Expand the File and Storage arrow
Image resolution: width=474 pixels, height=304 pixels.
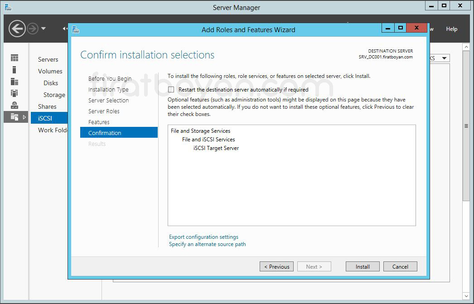(24, 117)
